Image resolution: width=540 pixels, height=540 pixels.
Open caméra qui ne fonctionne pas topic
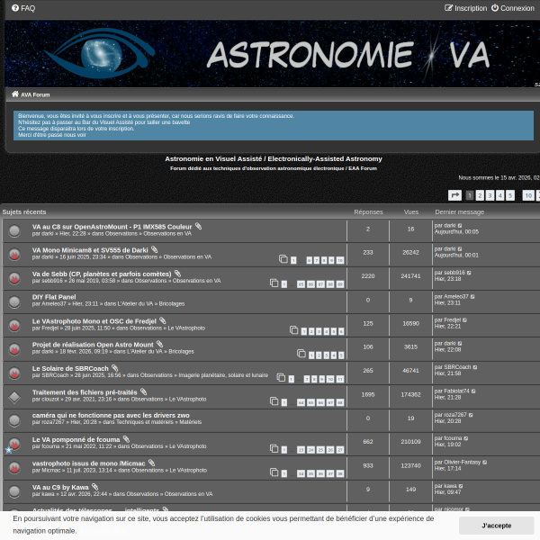coord(111,415)
